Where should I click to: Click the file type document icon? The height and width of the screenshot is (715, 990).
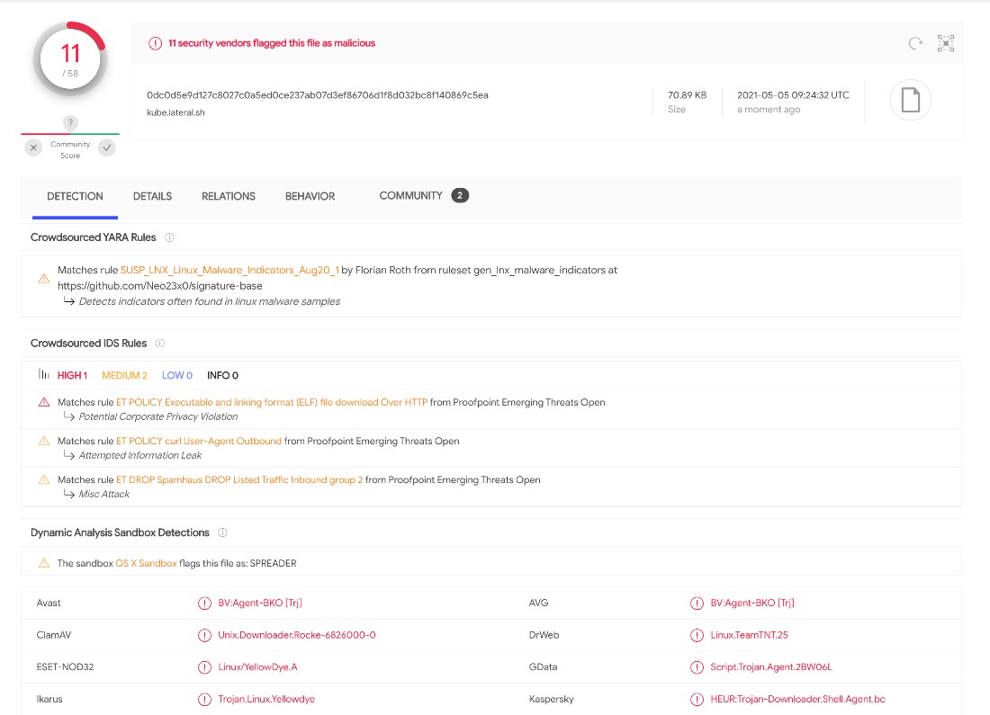click(910, 101)
